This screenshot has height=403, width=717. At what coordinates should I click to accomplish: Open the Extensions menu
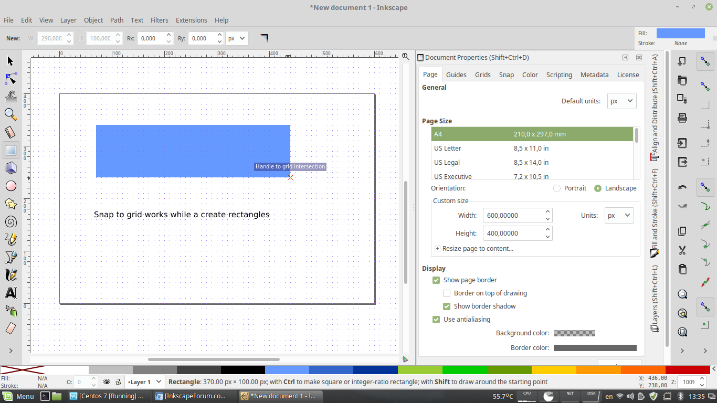pyautogui.click(x=191, y=20)
